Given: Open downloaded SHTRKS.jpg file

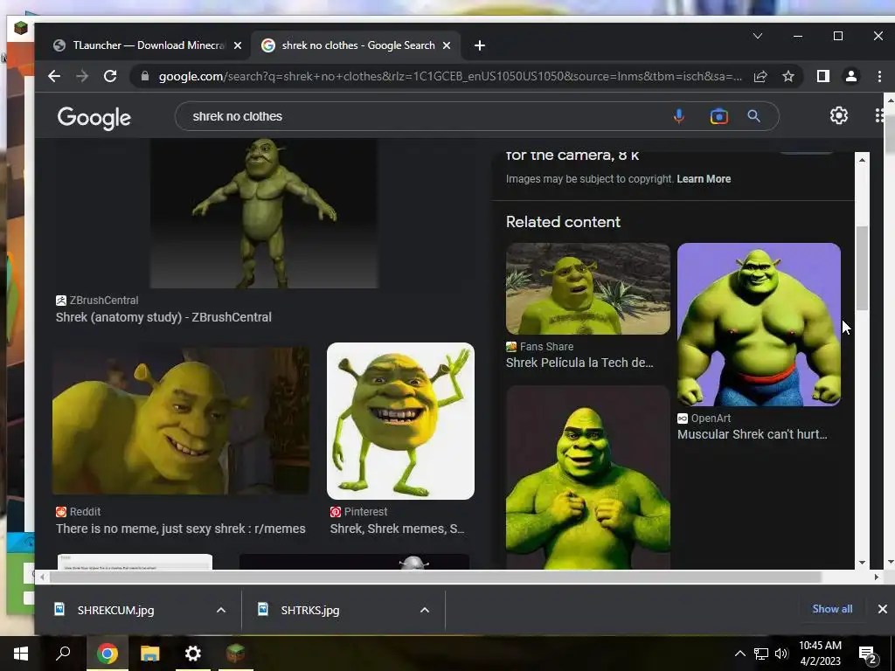Looking at the screenshot, I should tap(310, 611).
